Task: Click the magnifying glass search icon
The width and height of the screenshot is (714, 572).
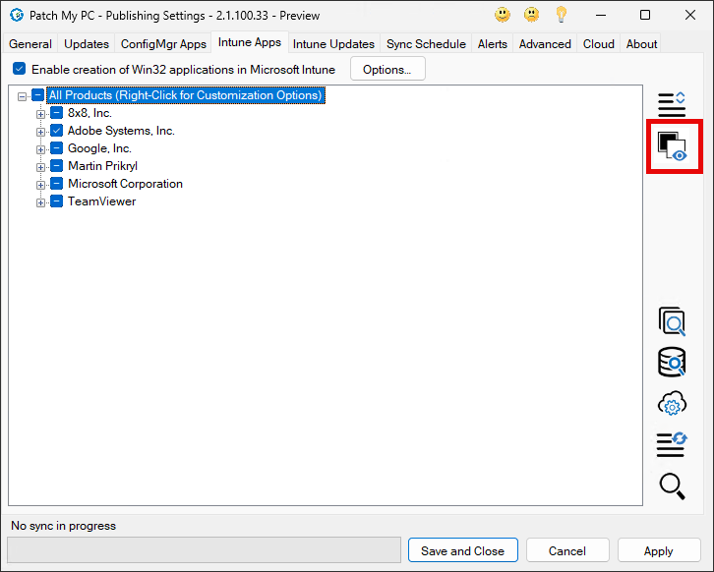Action: 672,486
